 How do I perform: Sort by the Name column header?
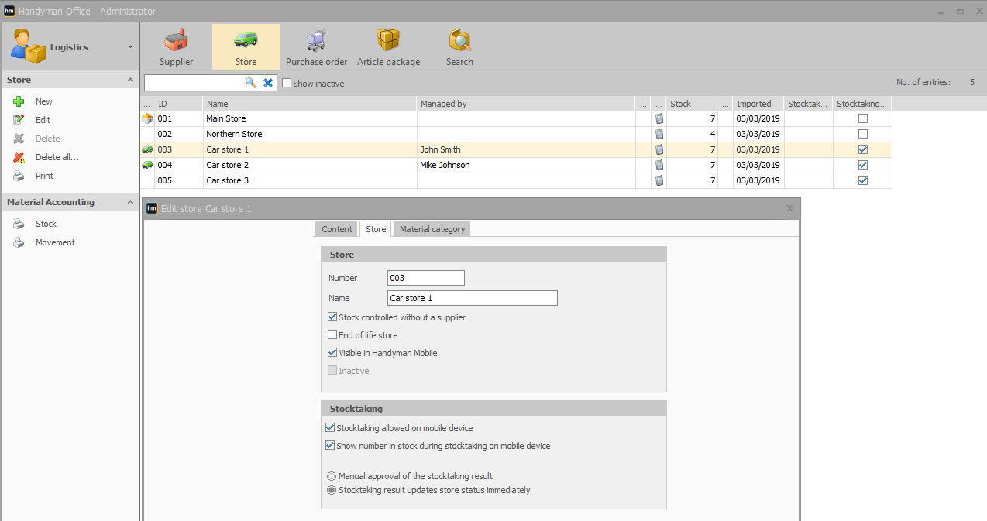coord(310,104)
